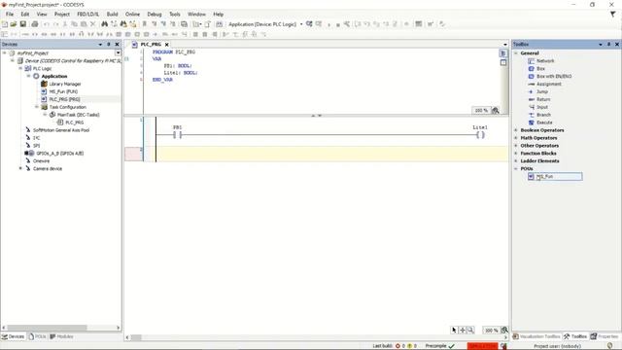The height and width of the screenshot is (350, 622).
Task: Click the Save Project disk icon
Action: [23, 24]
